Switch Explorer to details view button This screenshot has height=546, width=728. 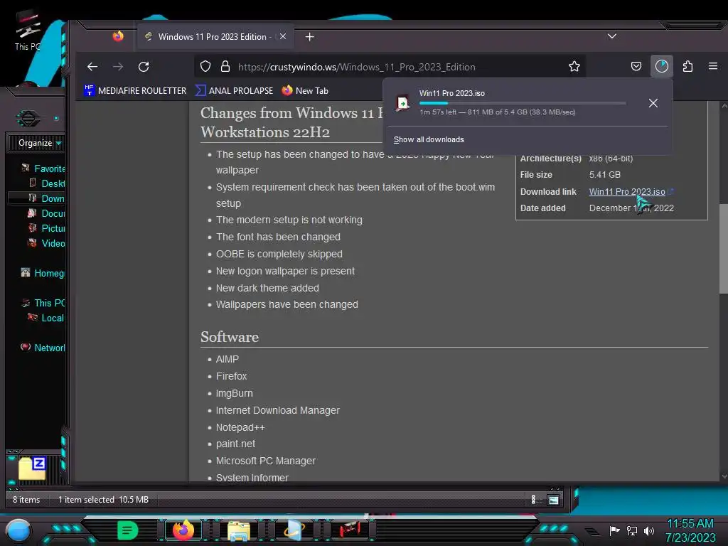pyautogui.click(x=533, y=500)
